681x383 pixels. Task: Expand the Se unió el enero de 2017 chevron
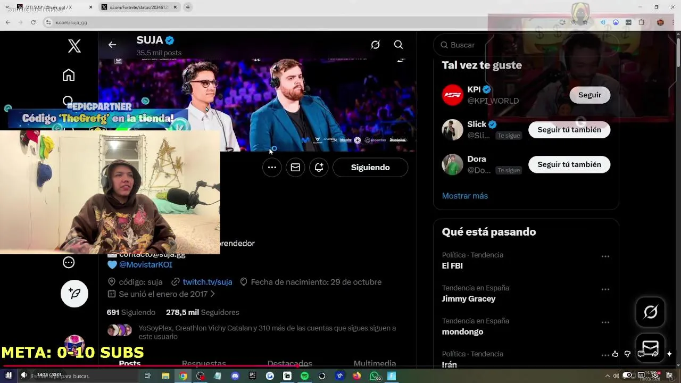pos(212,294)
